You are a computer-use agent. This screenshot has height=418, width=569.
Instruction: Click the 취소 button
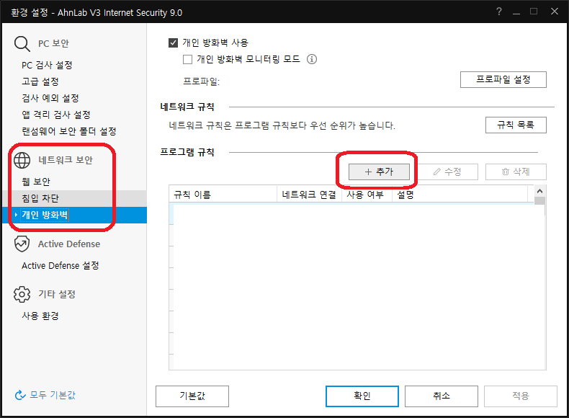tap(441, 396)
